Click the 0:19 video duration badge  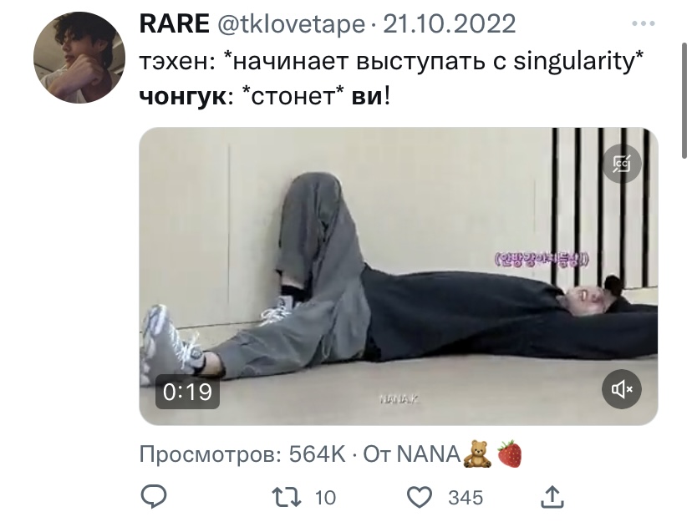coord(187,392)
